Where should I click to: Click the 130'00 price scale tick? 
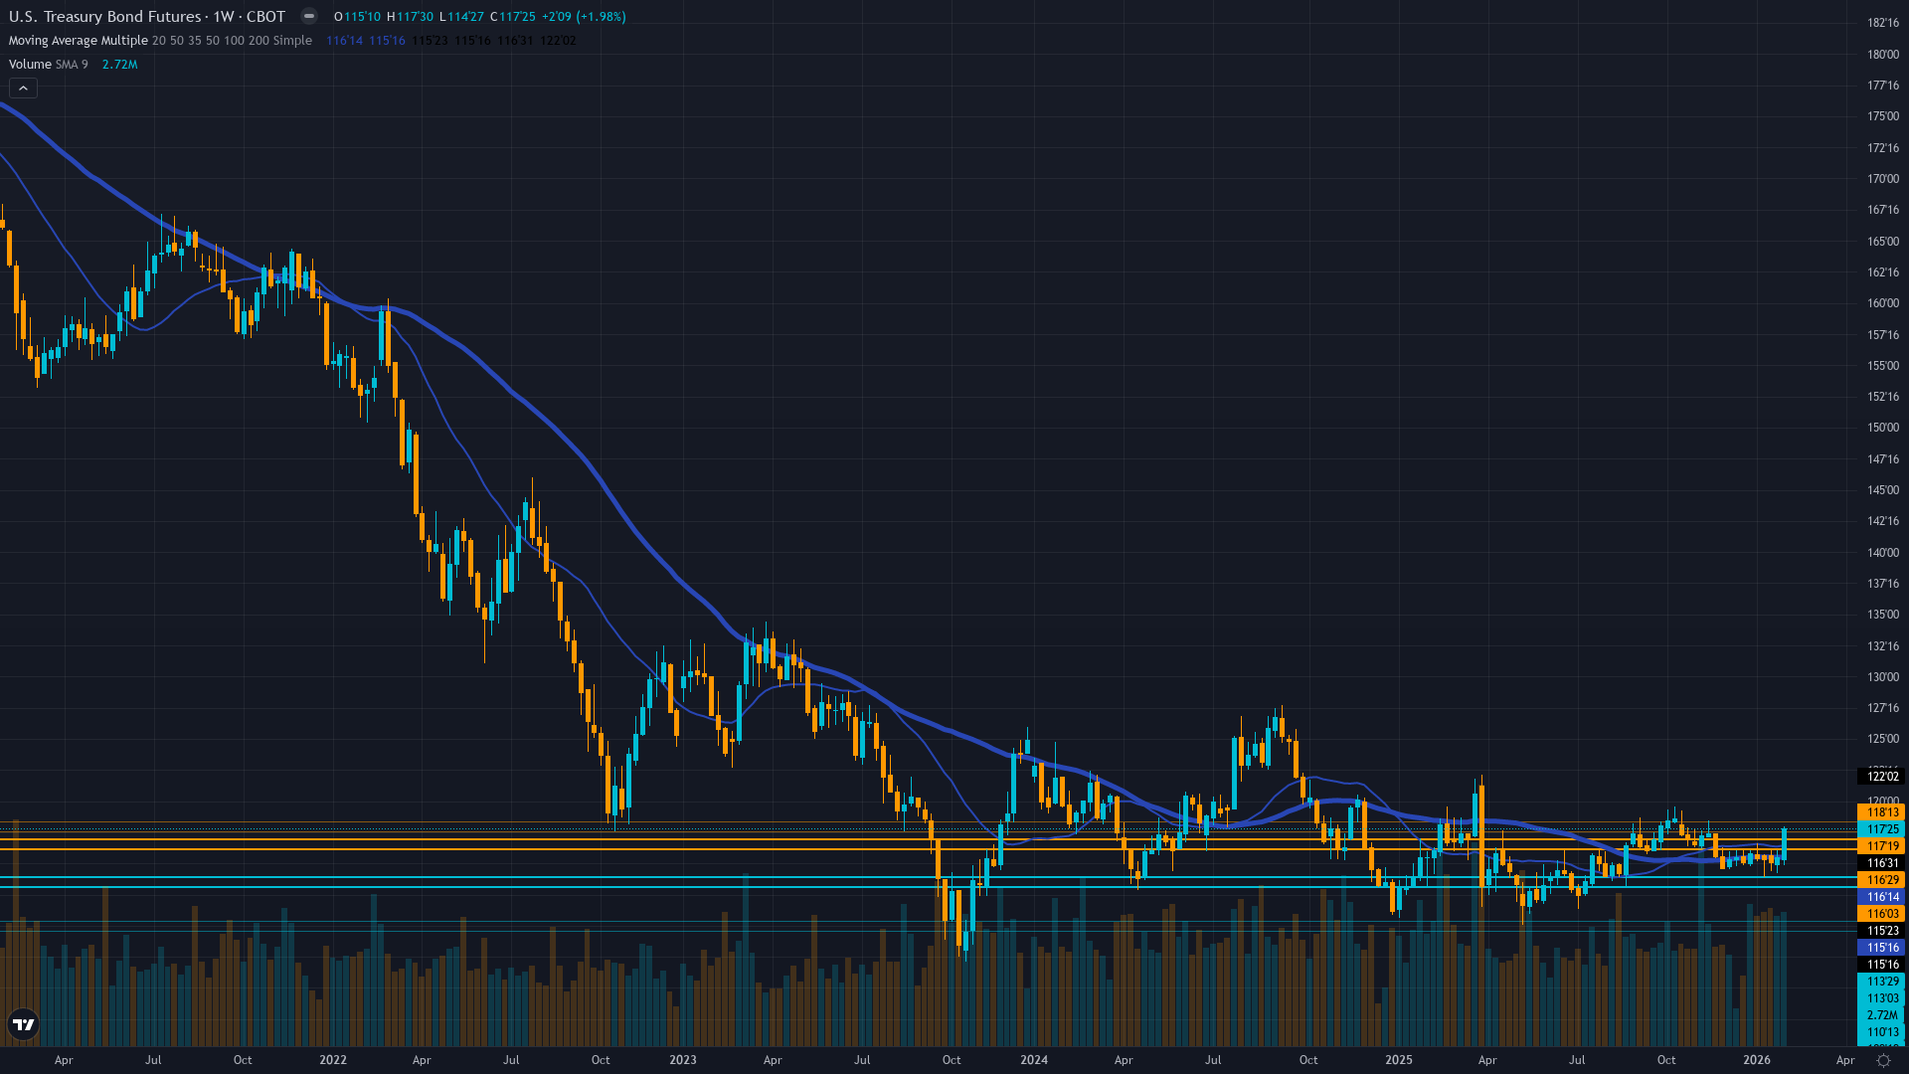tap(1882, 677)
